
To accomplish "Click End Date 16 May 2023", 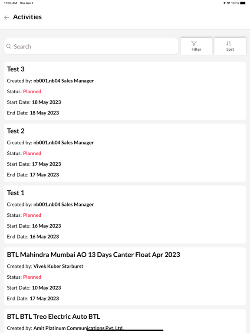I will (x=33, y=237).
